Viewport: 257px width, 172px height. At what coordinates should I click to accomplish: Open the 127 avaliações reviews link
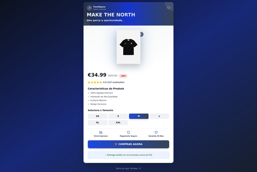(x=116, y=82)
